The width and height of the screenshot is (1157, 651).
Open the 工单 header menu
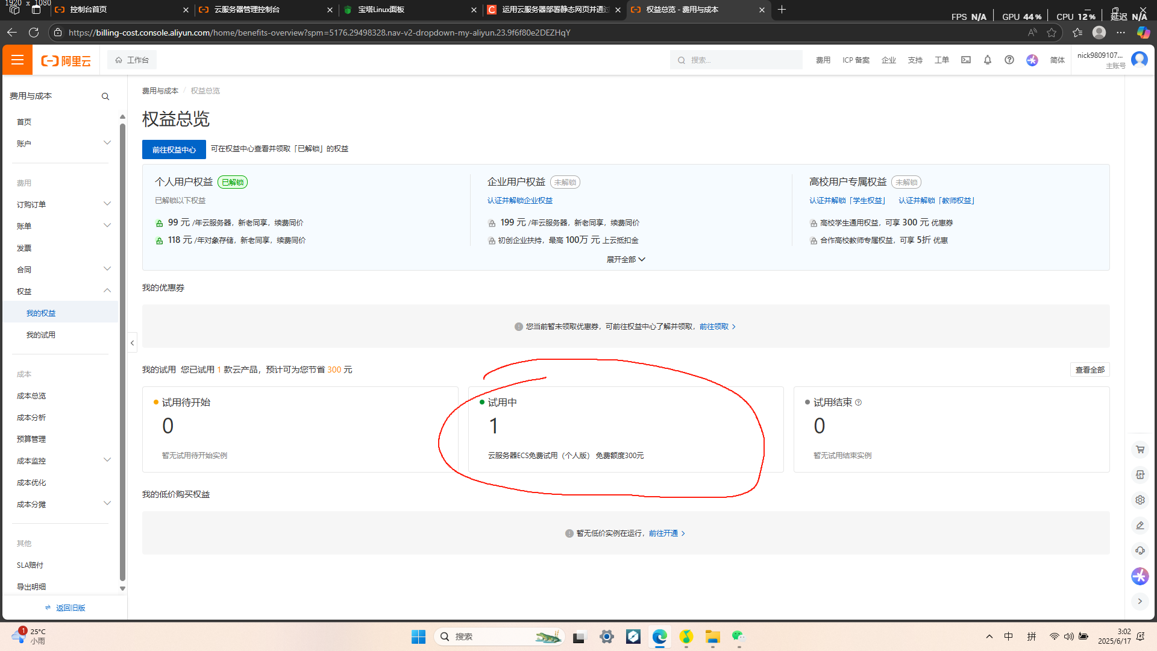(941, 60)
